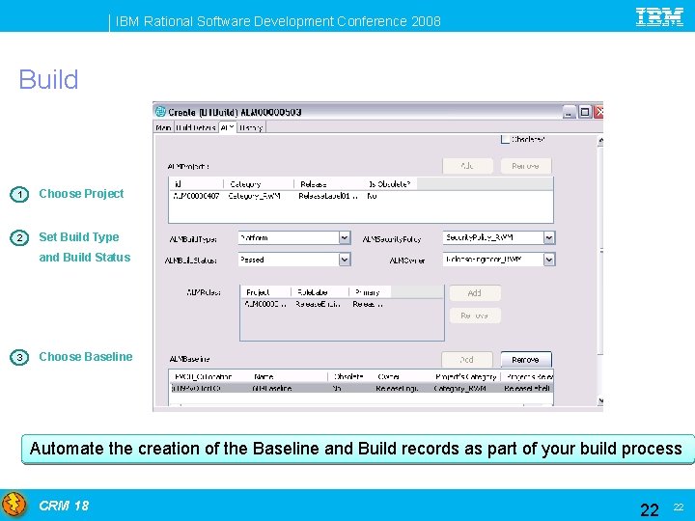Viewport: 695px width, 521px height.
Task: Click the Project's Category header in ALMBaseline
Action: coord(466,376)
